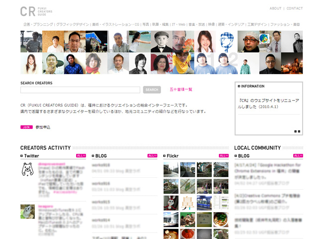Open the yellow shirt creator photo
The height and width of the screenshot is (239, 323).
click(183, 63)
